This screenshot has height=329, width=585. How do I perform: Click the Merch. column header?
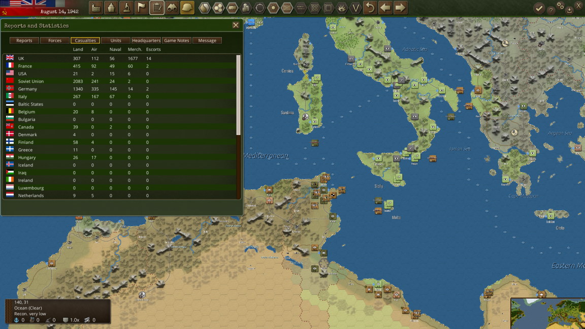[135, 49]
